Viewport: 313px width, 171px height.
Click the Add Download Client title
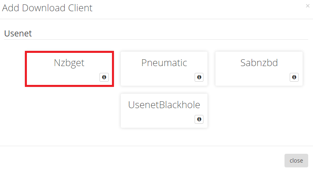coord(47,8)
